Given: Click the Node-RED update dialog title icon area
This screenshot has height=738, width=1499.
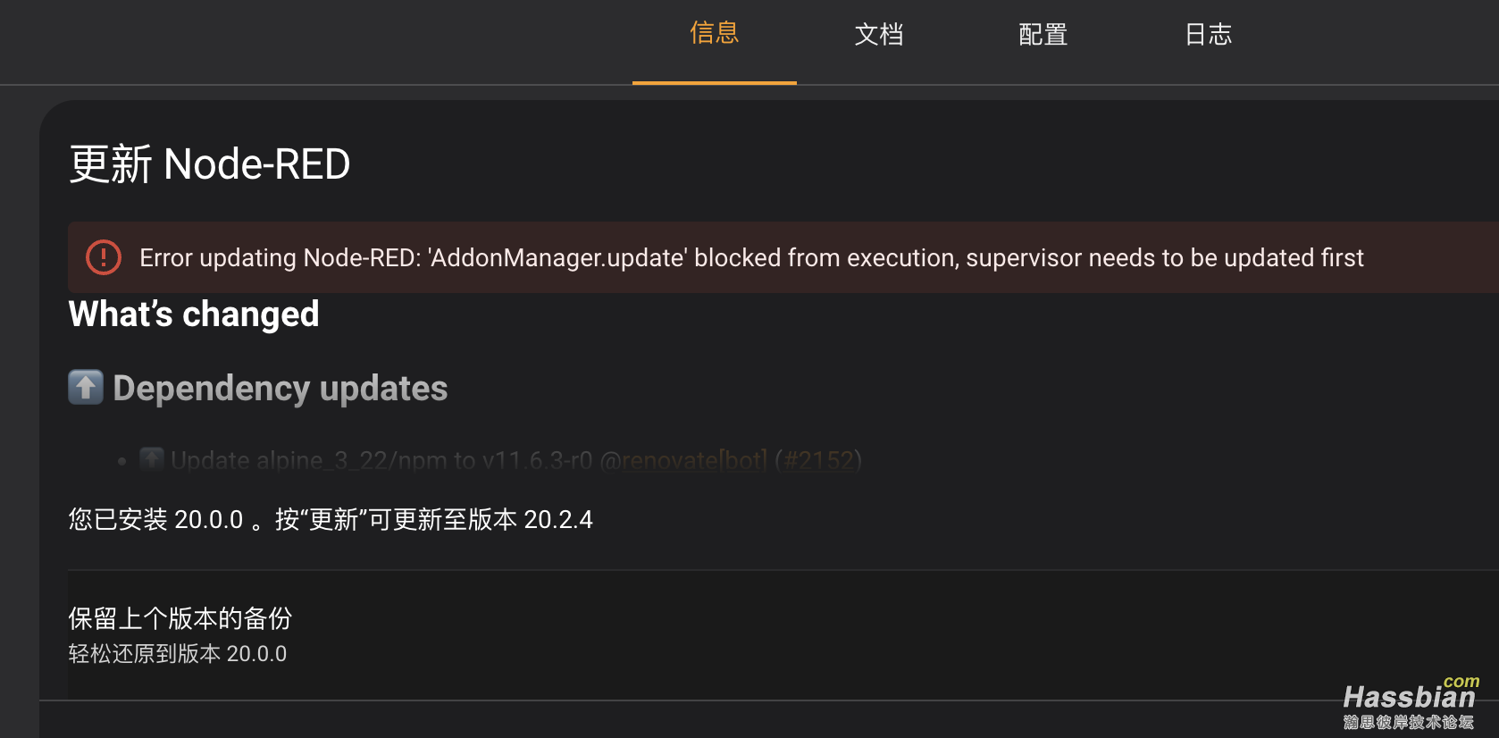Looking at the screenshot, I should (209, 164).
